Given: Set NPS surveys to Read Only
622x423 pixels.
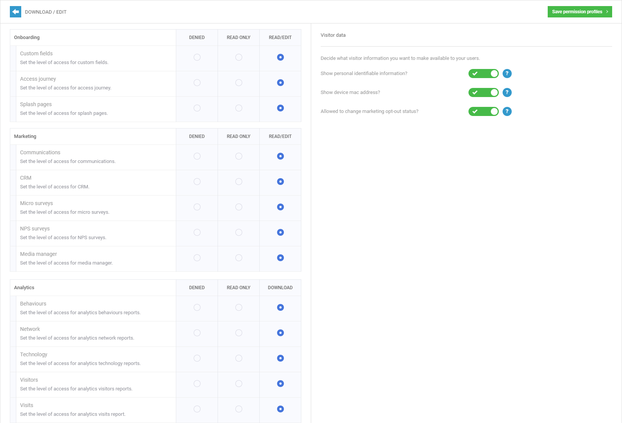Looking at the screenshot, I should click(x=239, y=232).
